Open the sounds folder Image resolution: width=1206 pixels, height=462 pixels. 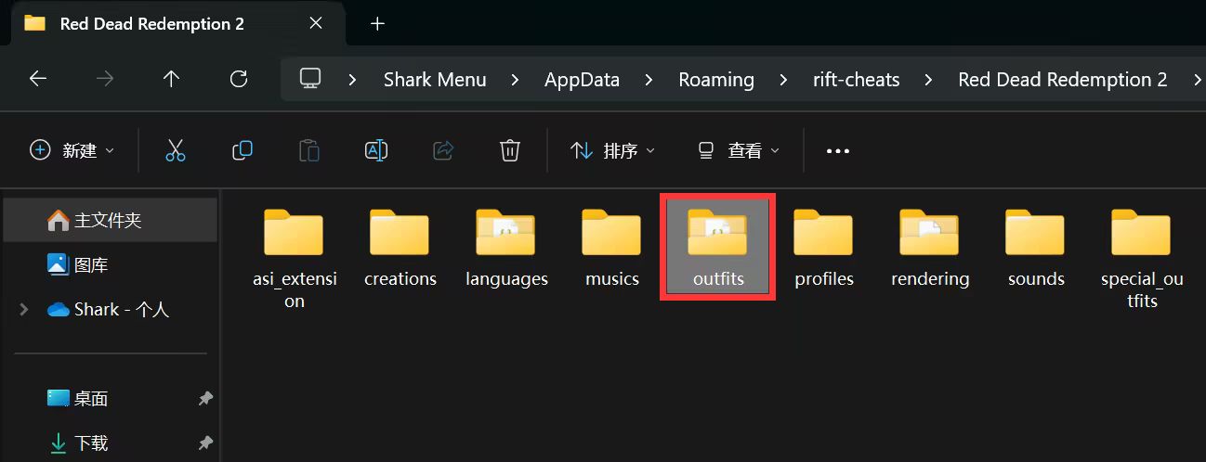click(1035, 247)
